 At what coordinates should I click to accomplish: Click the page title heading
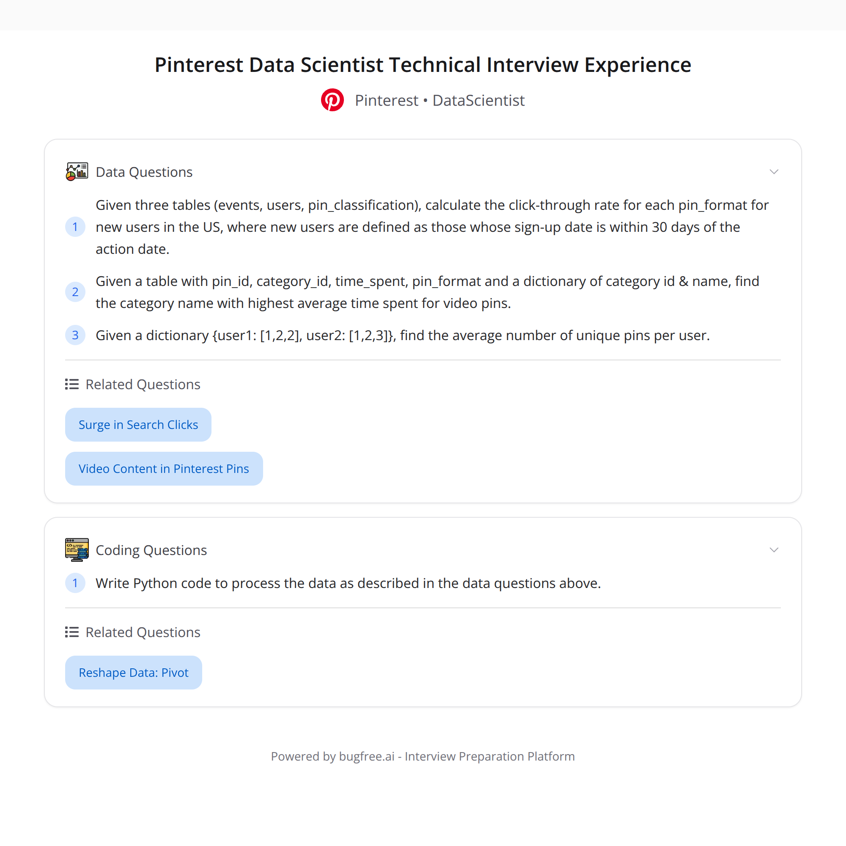pyautogui.click(x=423, y=64)
